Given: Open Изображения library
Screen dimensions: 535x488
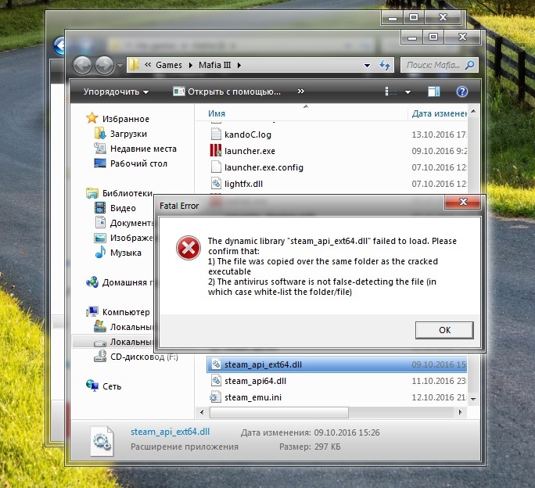Looking at the screenshot, I should (131, 238).
